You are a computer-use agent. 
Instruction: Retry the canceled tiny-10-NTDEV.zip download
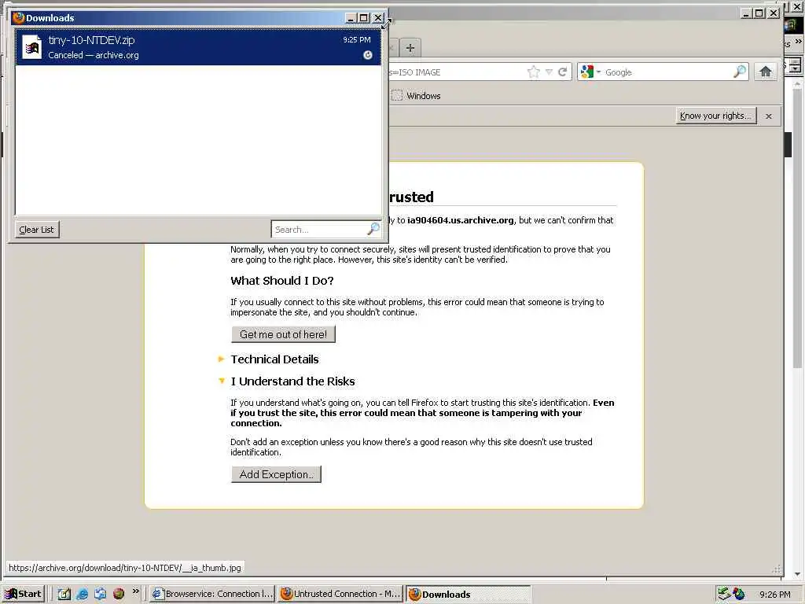tap(368, 55)
